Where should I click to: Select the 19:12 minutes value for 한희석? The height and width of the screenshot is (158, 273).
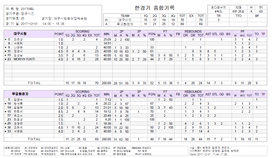[x=107, y=112]
